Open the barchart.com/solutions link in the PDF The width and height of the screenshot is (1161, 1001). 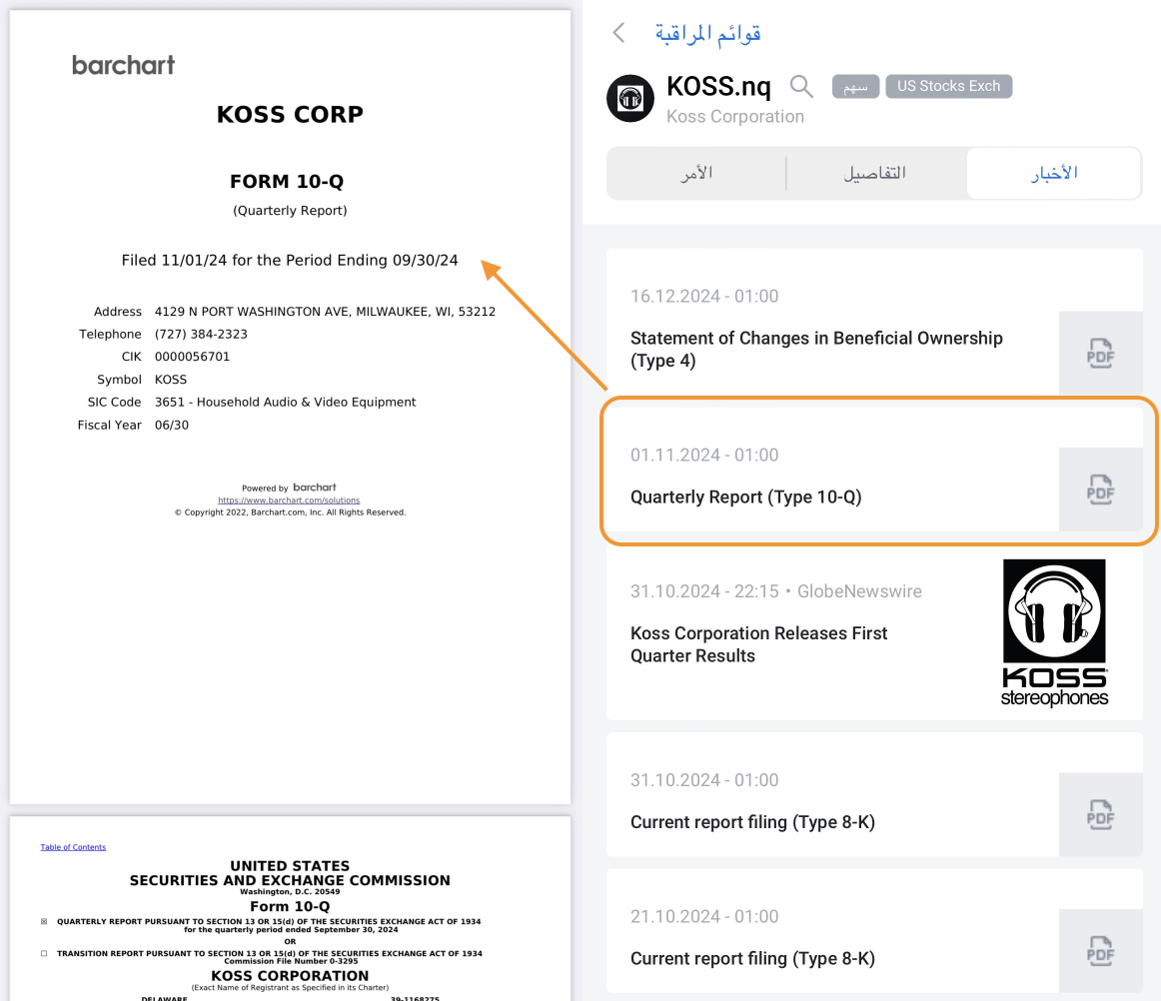tap(289, 500)
